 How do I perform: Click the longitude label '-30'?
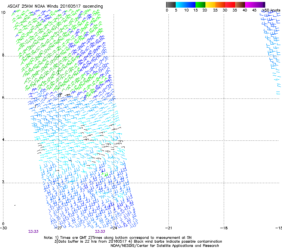coord(3,228)
